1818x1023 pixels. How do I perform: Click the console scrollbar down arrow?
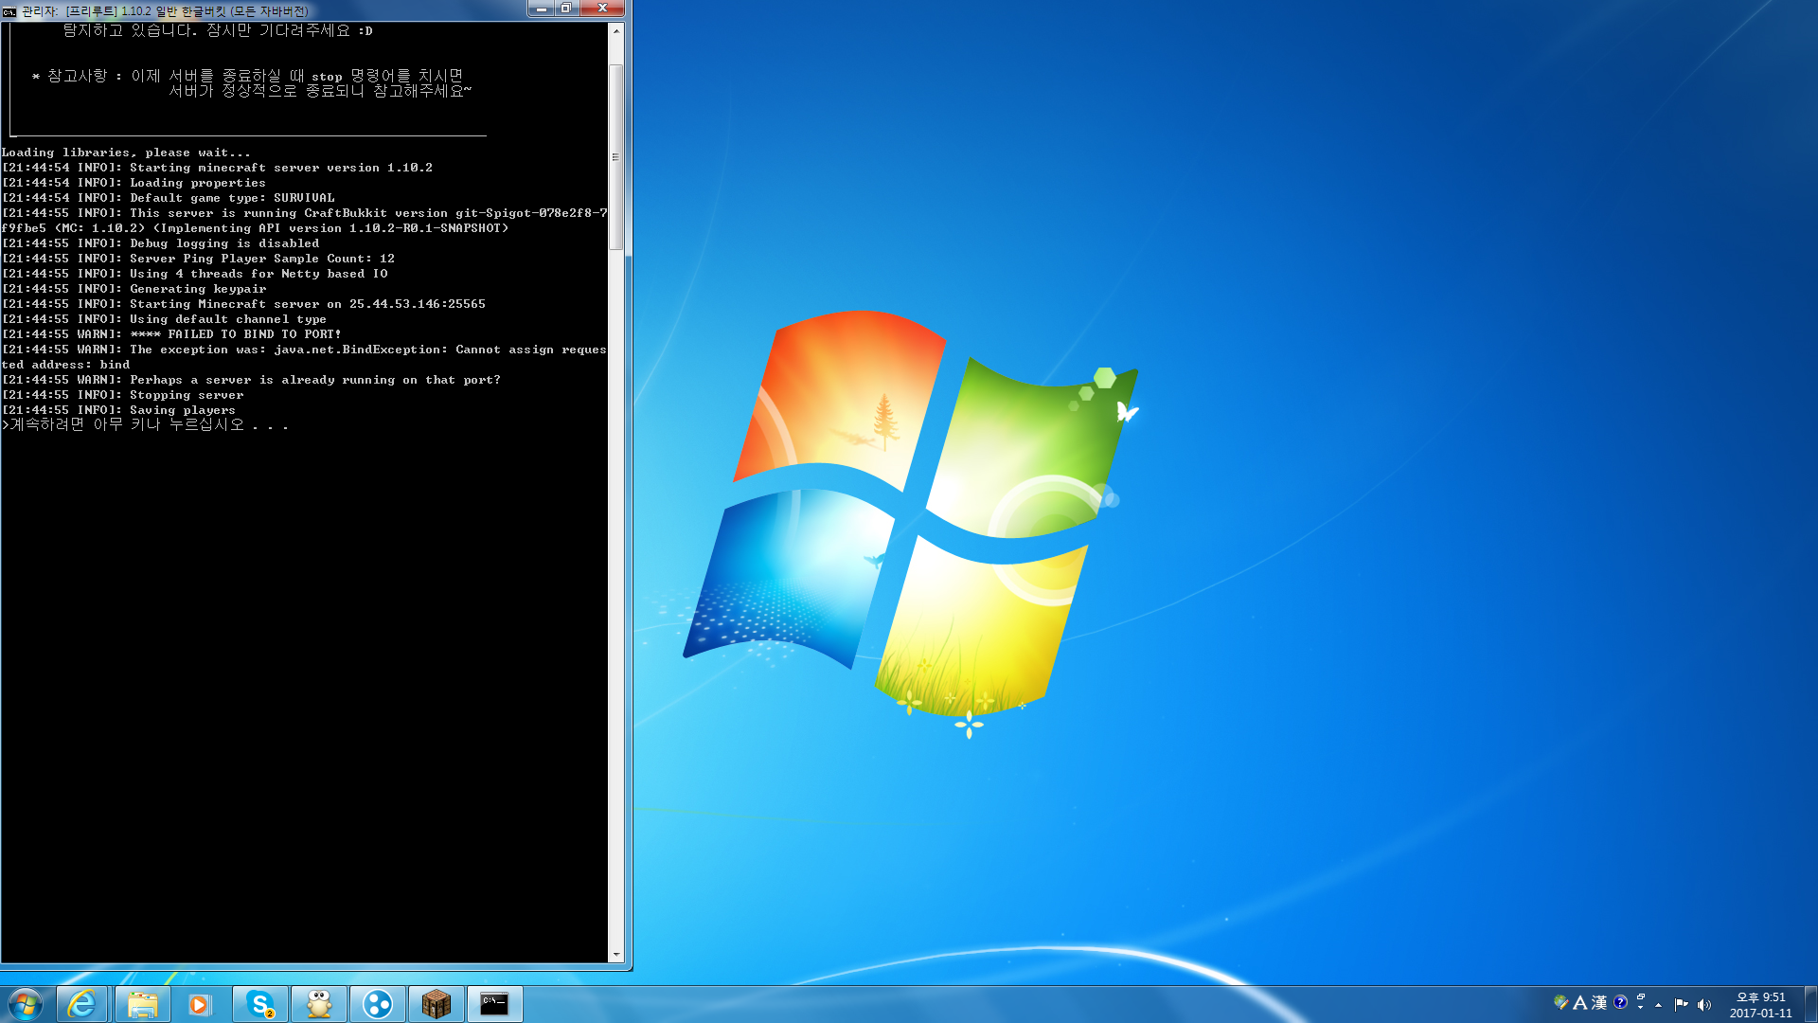tap(616, 955)
